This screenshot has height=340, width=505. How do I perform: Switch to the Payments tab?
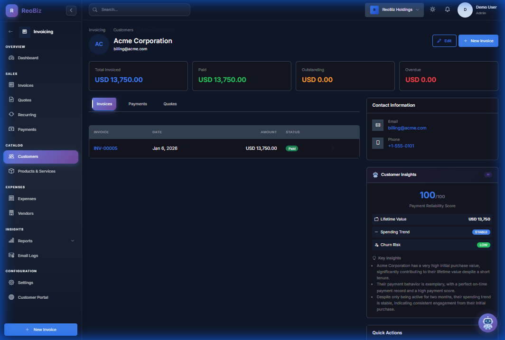click(137, 104)
